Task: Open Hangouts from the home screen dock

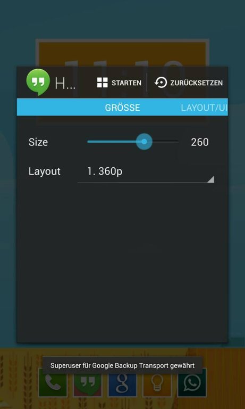Action: point(88,383)
